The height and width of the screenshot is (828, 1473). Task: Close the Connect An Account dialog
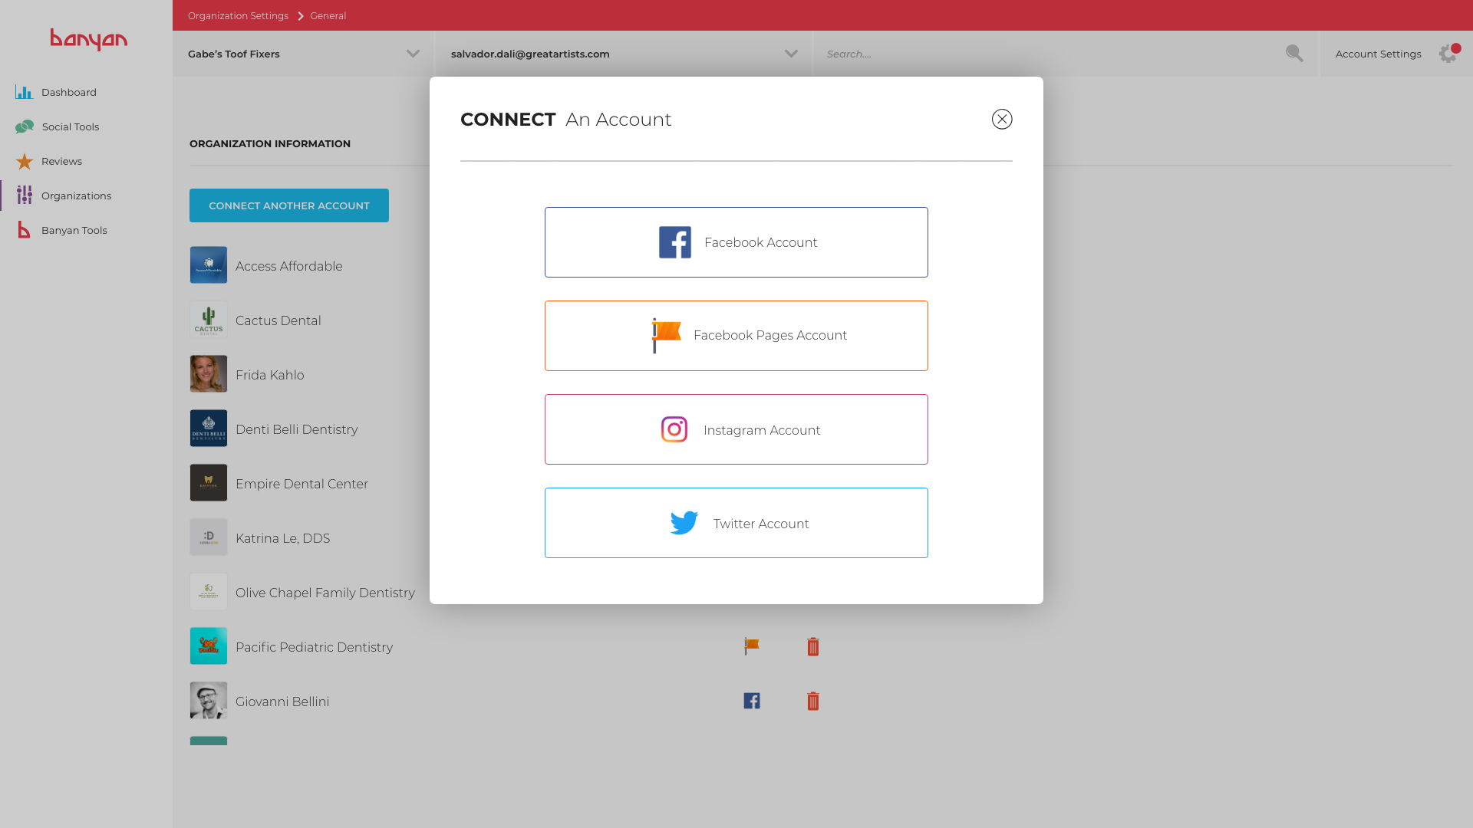point(1002,120)
